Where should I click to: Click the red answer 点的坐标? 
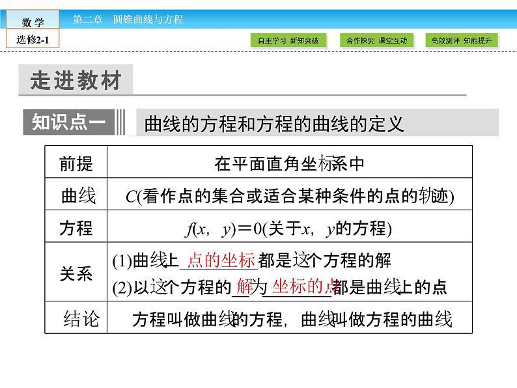(x=221, y=260)
